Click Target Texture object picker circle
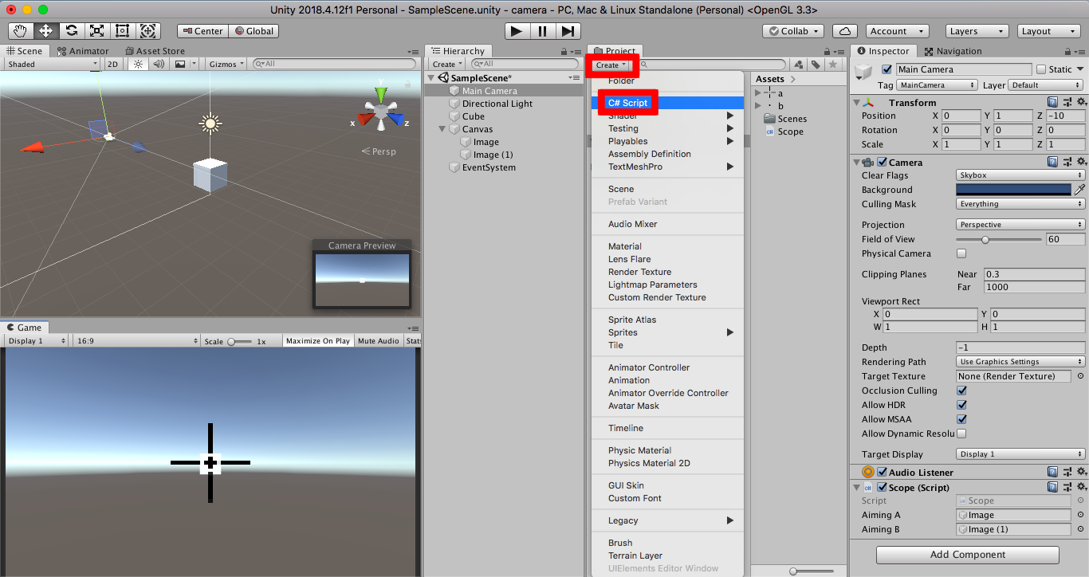 pyautogui.click(x=1081, y=376)
